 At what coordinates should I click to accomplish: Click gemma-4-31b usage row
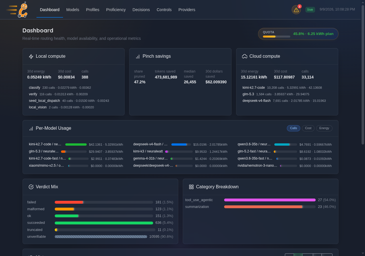click(x=180, y=159)
